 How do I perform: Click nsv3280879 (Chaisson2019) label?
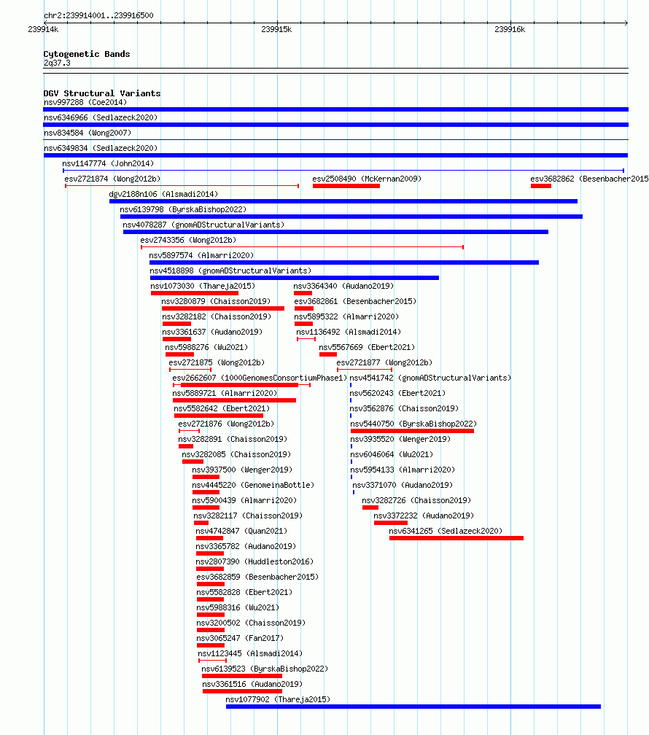(216, 301)
